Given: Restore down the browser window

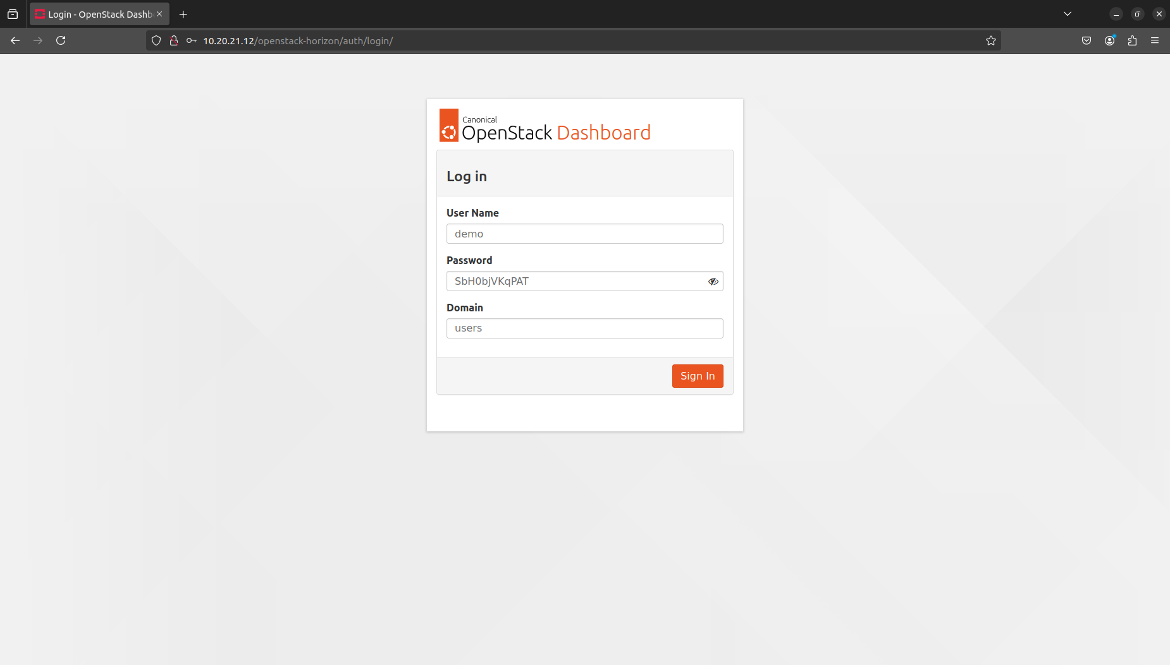Looking at the screenshot, I should pyautogui.click(x=1138, y=14).
